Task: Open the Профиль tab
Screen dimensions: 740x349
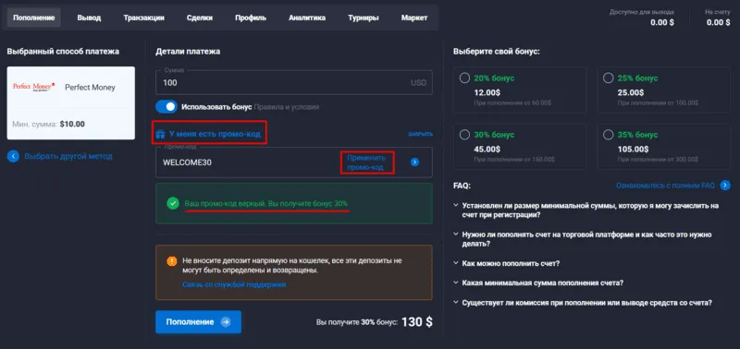Action: point(251,18)
